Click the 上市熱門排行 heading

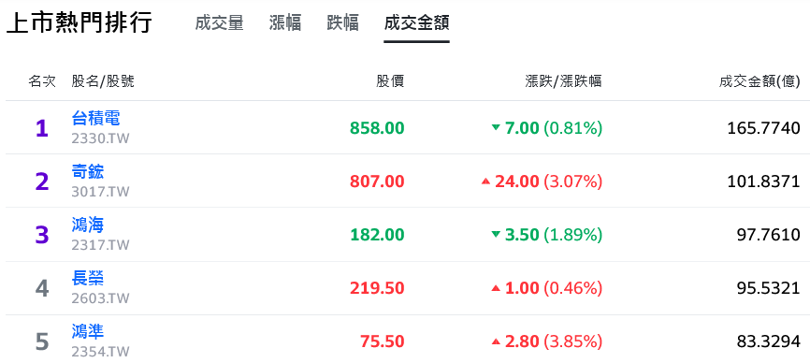(x=79, y=23)
